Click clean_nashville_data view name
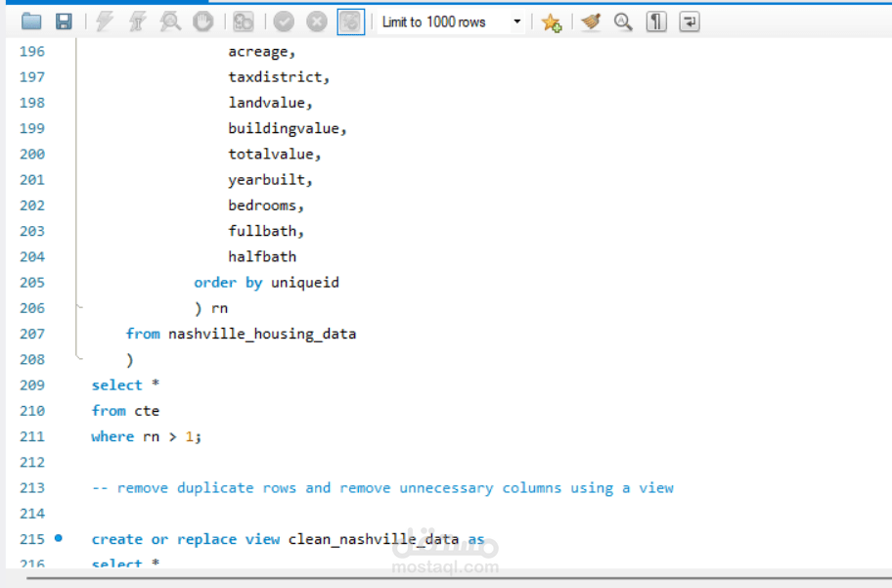This screenshot has height=588, width=892. [x=374, y=538]
